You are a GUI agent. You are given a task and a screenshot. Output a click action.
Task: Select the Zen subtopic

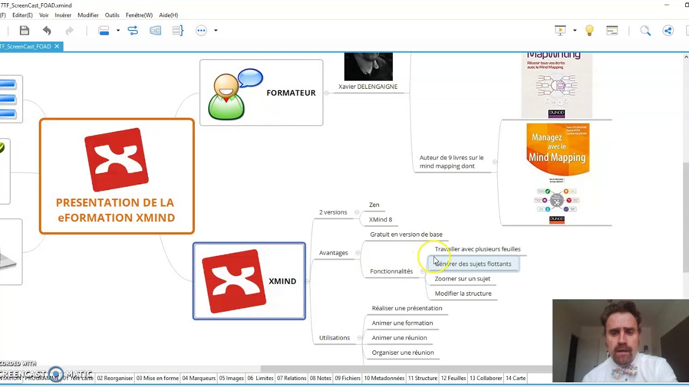[374, 205]
